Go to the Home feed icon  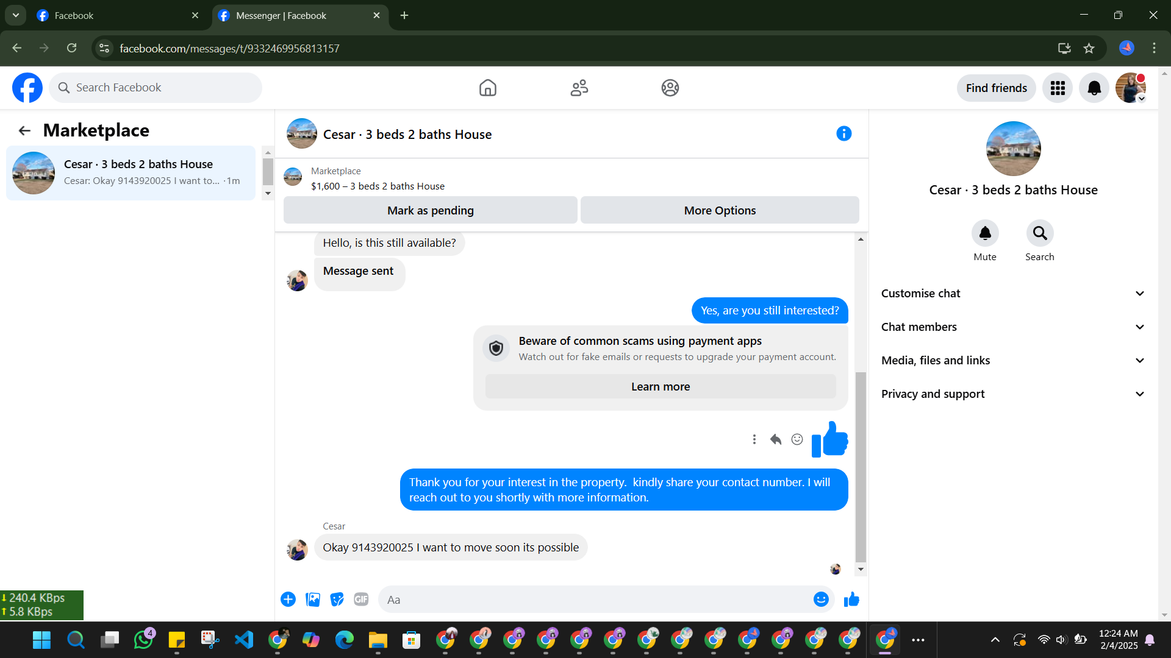click(x=487, y=88)
